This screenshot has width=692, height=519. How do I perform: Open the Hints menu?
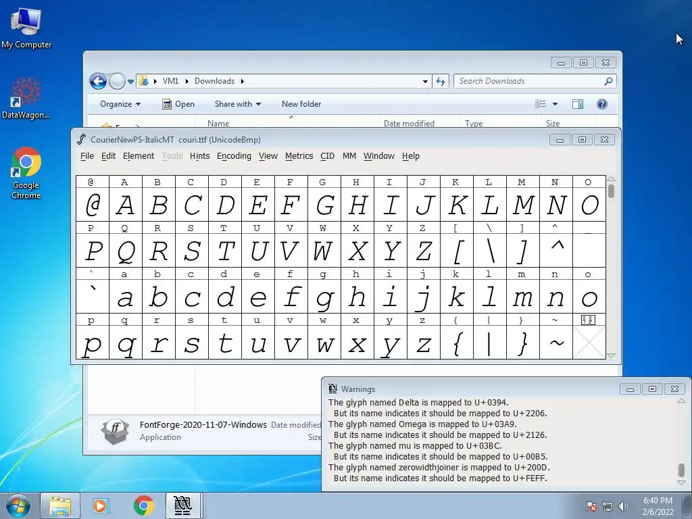coord(199,156)
